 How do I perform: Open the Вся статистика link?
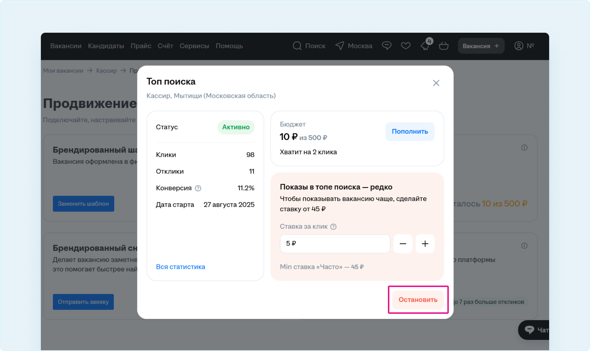(x=181, y=267)
